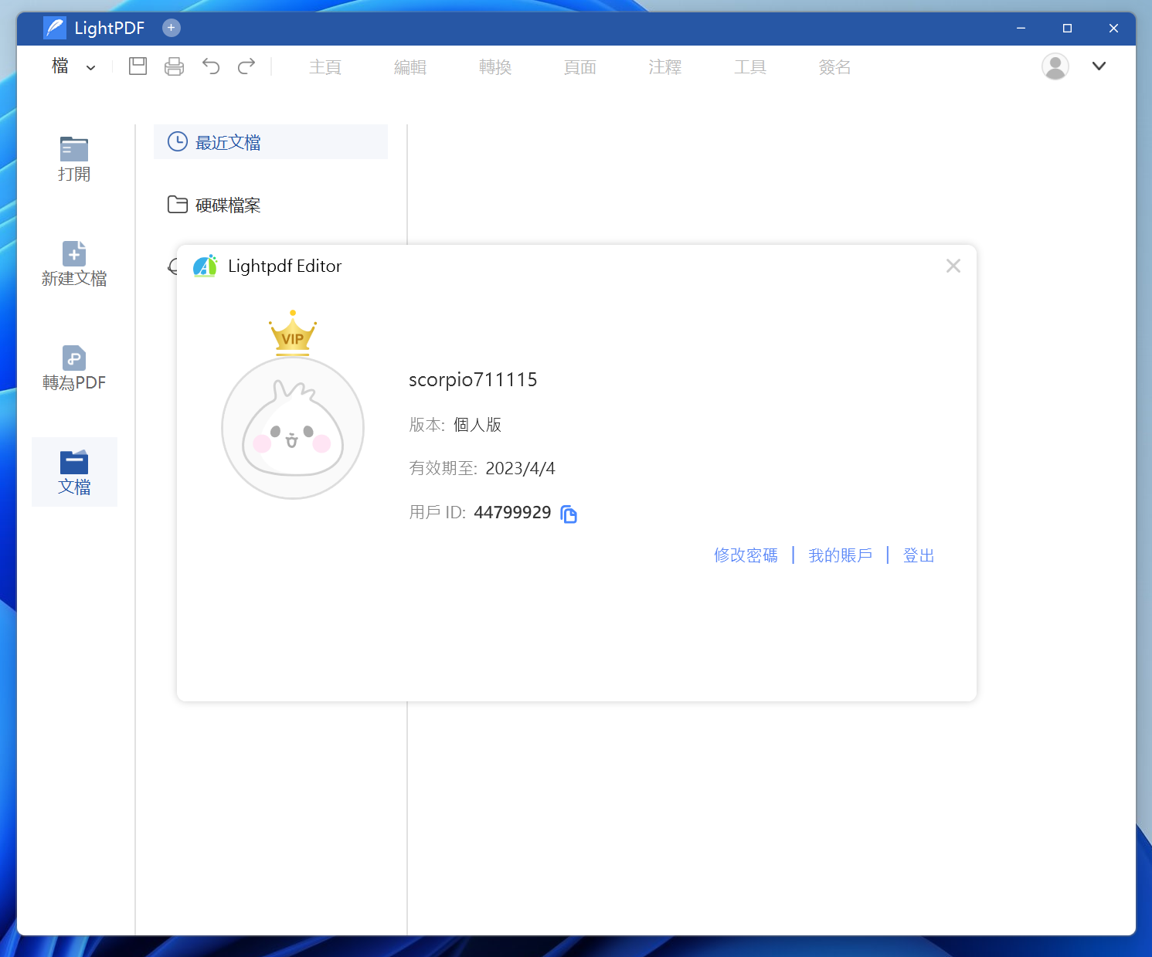Open a new tab with plus button
1152x957 pixels.
(172, 28)
